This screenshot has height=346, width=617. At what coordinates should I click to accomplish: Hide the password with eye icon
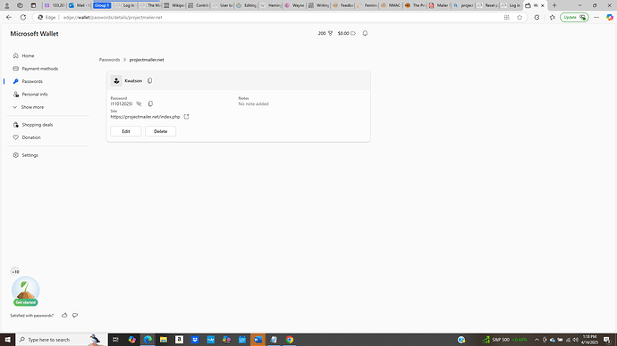[x=139, y=104]
